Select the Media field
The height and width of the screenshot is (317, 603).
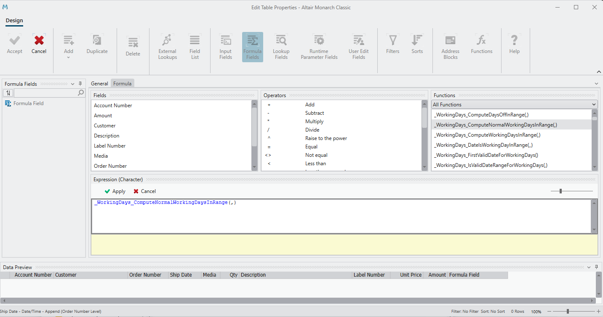tap(101, 156)
